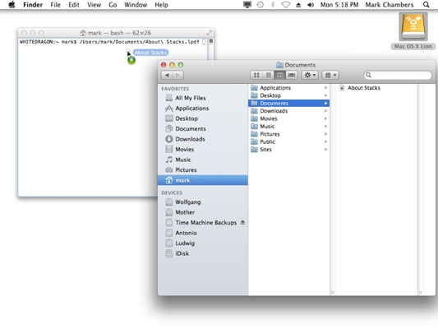Switch Finder to icon view
This screenshot has height=329, width=438.
[256, 75]
